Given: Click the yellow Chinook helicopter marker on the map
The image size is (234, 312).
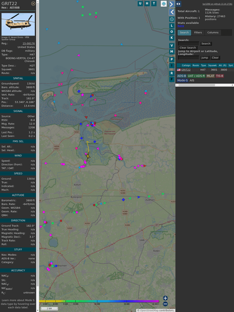Looking at the screenshot, I should pyautogui.click(x=88, y=156).
